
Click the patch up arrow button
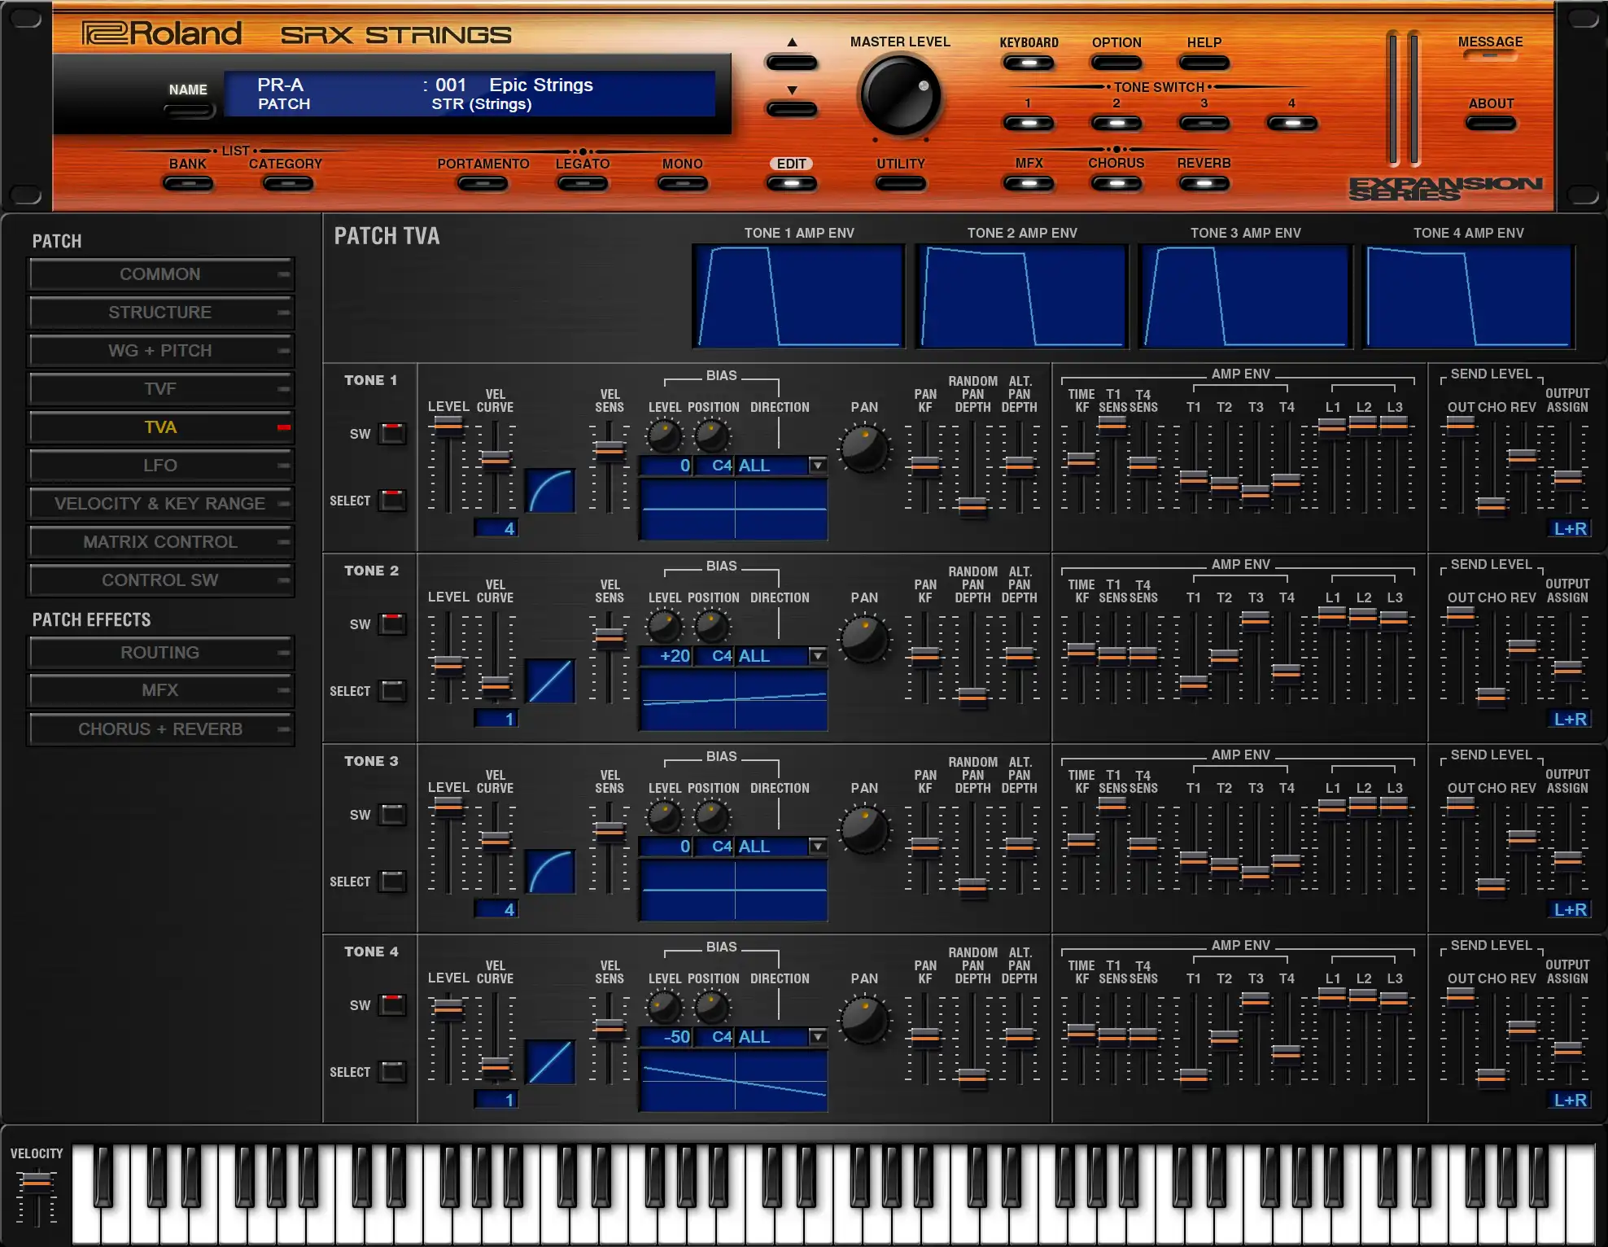coord(791,62)
